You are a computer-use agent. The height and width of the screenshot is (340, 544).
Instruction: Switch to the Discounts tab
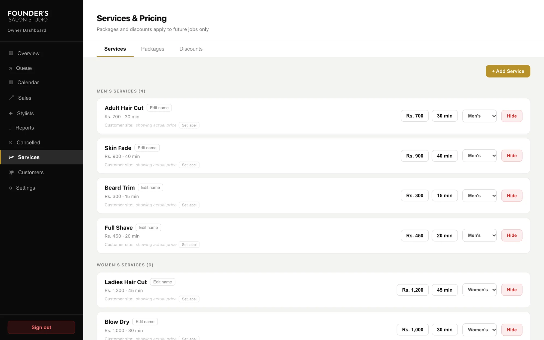(191, 49)
